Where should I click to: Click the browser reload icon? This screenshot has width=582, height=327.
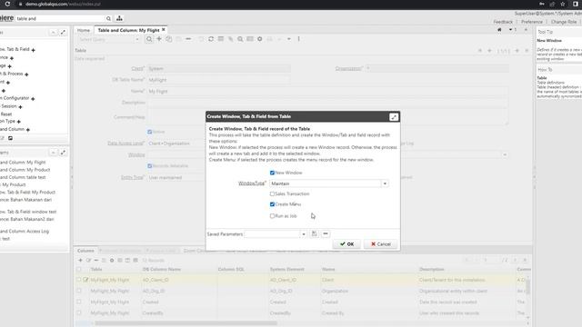(7, 4)
